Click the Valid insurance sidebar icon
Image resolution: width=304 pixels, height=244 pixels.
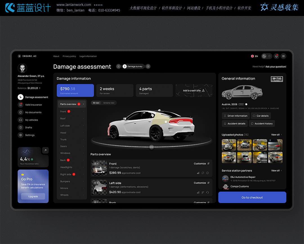[x=21, y=105]
